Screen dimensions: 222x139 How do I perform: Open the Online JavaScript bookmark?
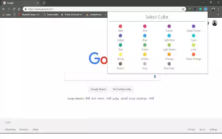72,15
